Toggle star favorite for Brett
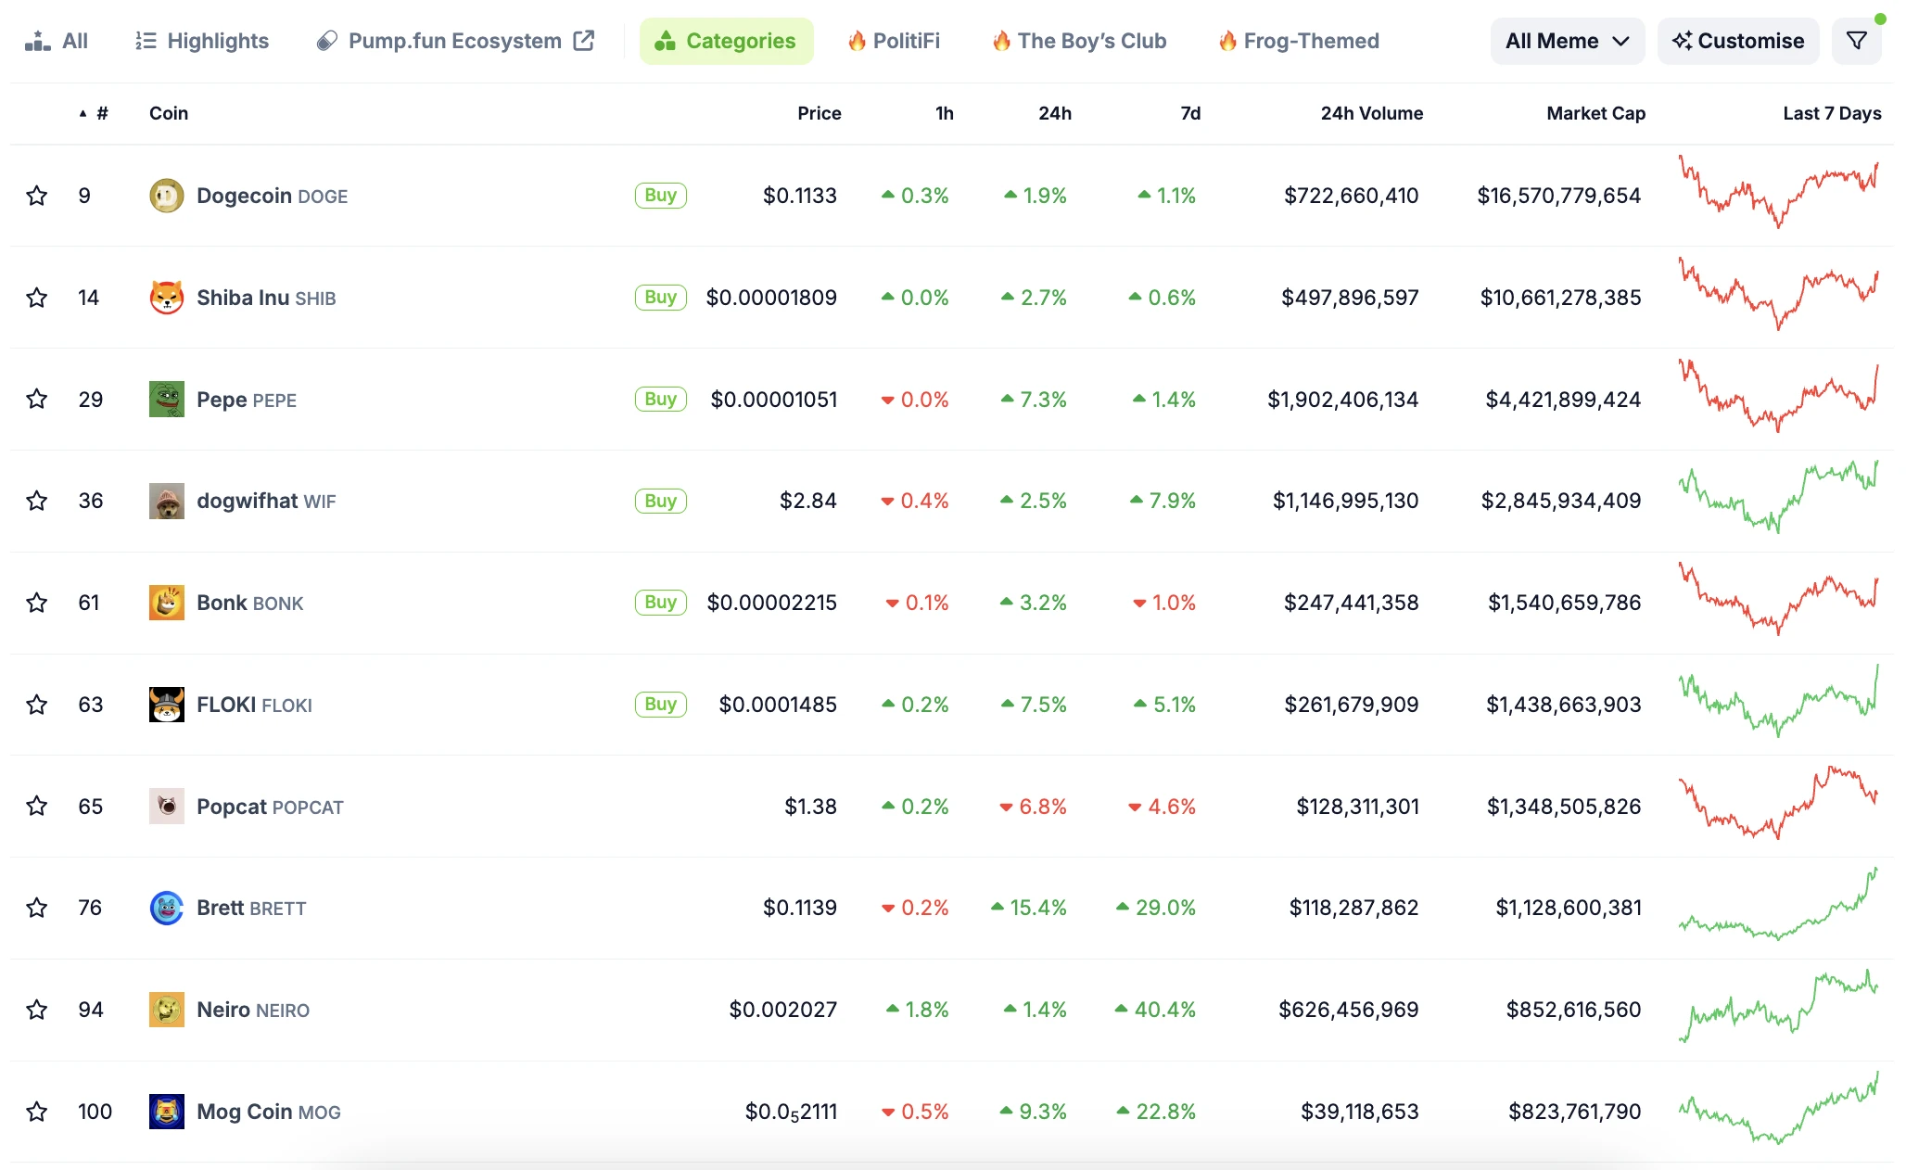This screenshot has height=1170, width=1906. [37, 907]
